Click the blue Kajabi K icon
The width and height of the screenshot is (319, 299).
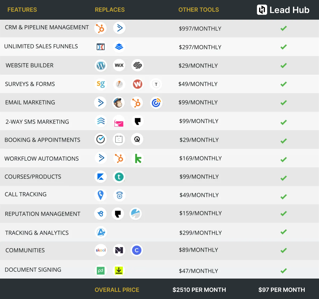tap(100, 177)
